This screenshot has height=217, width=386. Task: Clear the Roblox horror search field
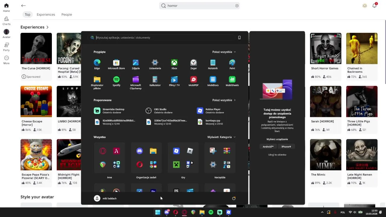click(237, 6)
